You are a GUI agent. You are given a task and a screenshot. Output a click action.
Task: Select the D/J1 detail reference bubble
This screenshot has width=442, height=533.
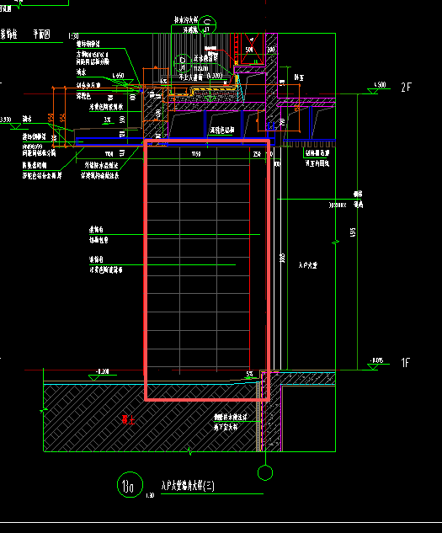coord(183,63)
